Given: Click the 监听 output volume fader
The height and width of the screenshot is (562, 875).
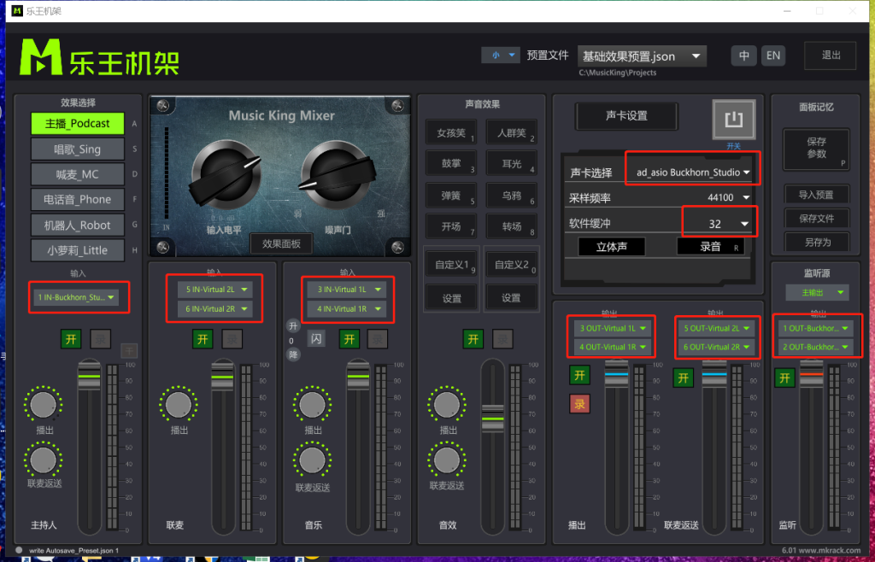Looking at the screenshot, I should coord(812,374).
